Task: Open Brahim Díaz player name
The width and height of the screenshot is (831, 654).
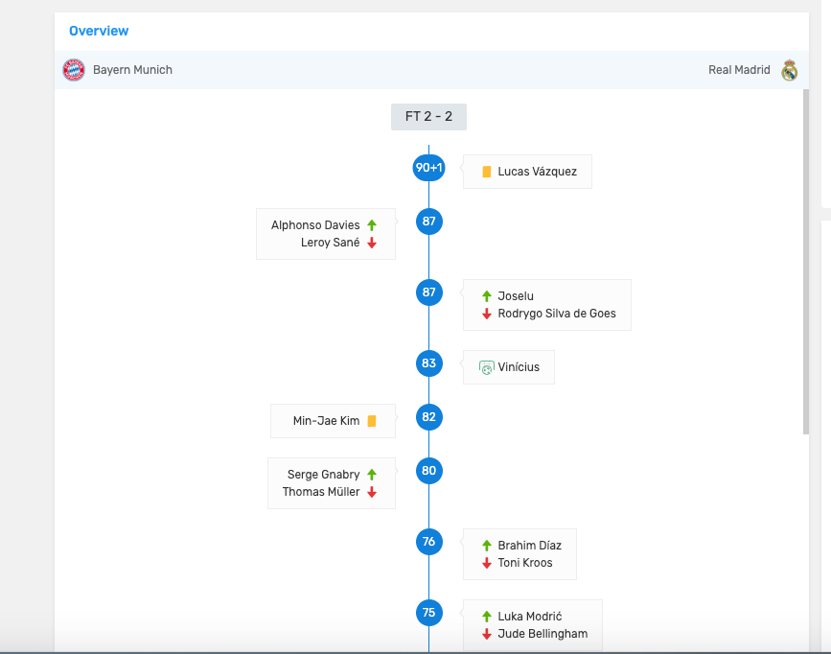Action: point(529,546)
